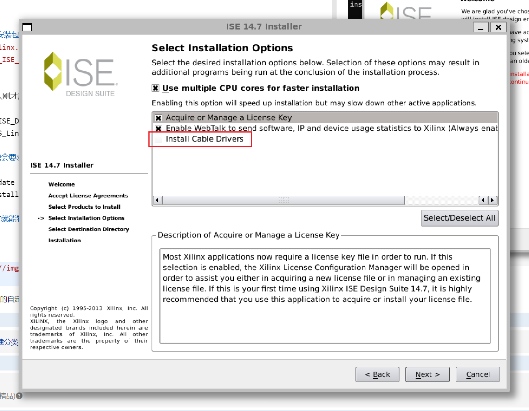Click the Select/Deselect All button
This screenshot has height=411, width=529.
coord(460,218)
